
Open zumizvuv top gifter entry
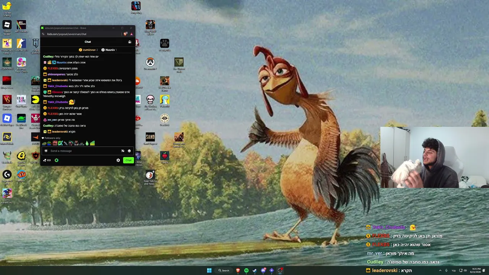(88, 50)
